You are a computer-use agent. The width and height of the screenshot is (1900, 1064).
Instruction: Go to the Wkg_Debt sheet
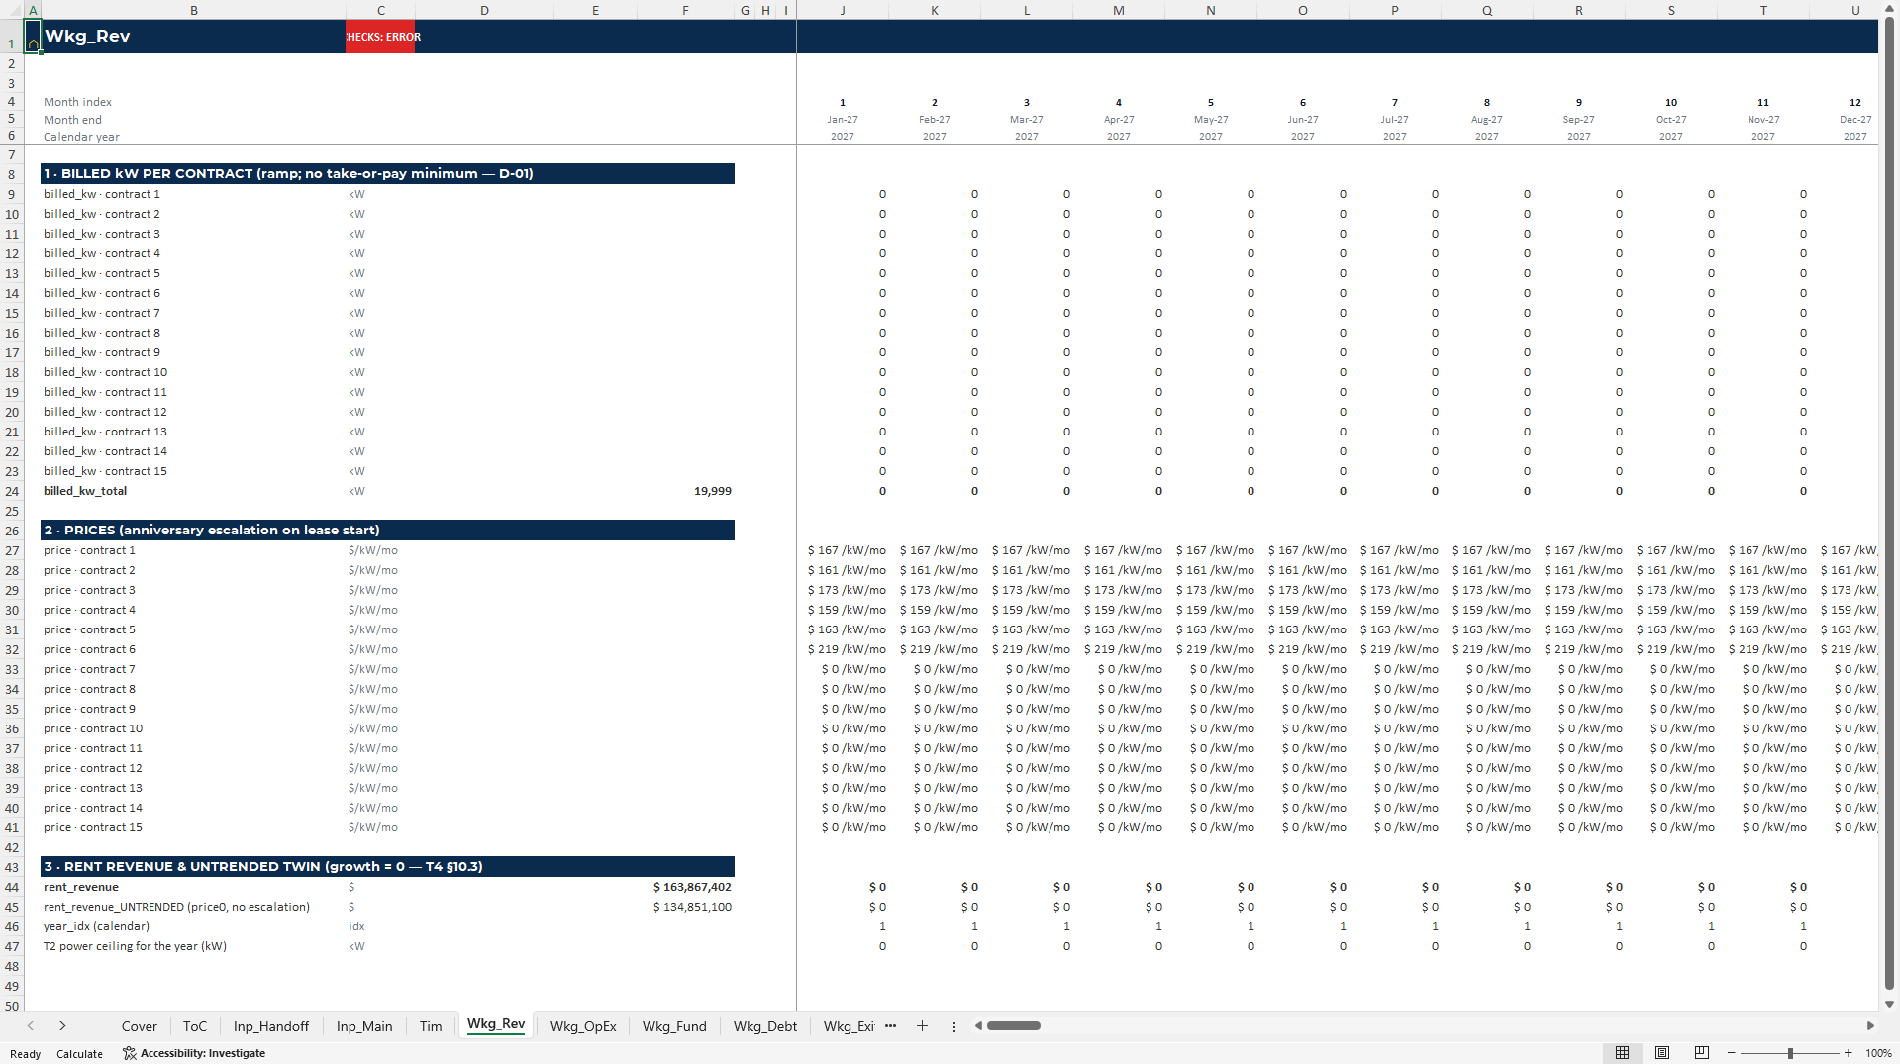pos(765,1026)
